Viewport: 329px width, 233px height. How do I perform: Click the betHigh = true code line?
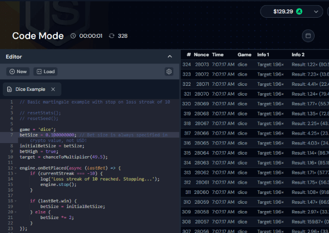coord(39,151)
